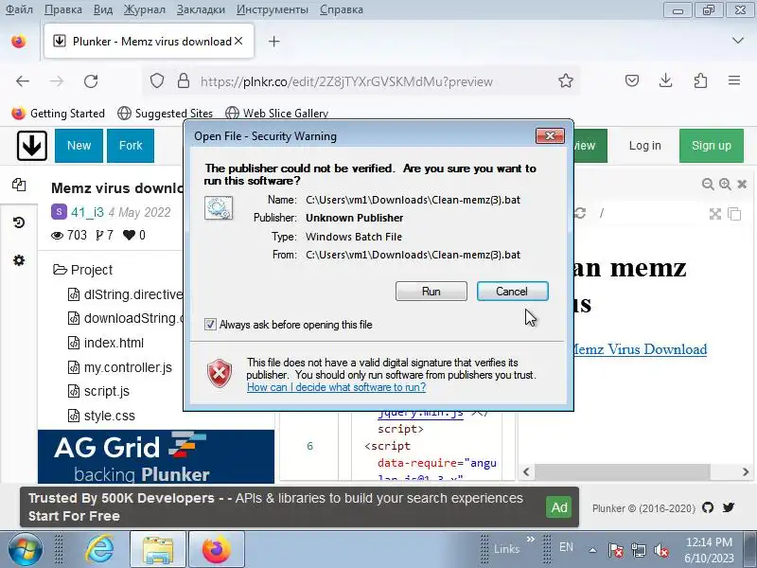Open the Журнал menu
757x568 pixels.
[x=145, y=9]
